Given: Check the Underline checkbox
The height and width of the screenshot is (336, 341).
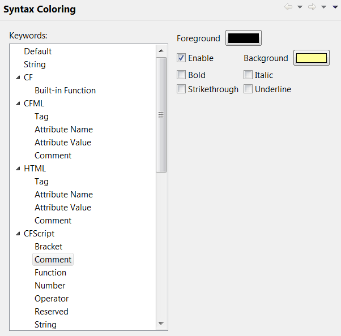Looking at the screenshot, I should pyautogui.click(x=248, y=89).
